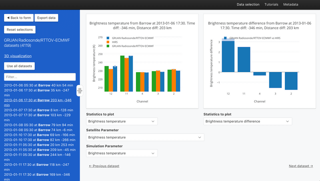Select dataset 2013-01-08 05:30 Barrow 74 km

[x=38, y=130]
